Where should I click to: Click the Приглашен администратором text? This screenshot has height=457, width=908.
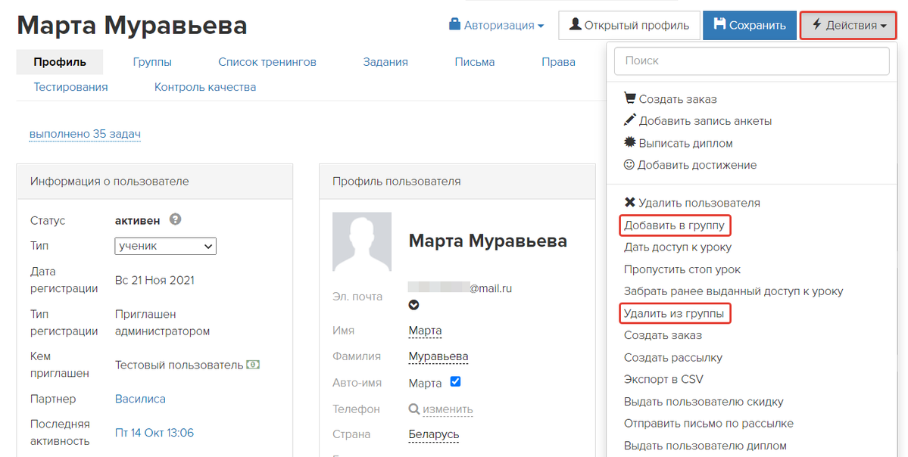click(x=162, y=323)
